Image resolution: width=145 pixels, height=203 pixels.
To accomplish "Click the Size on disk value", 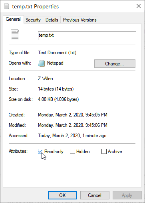I will (58, 99).
